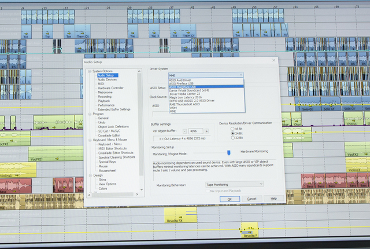
Task: Collapse the Program tree section
Action: coord(90,113)
